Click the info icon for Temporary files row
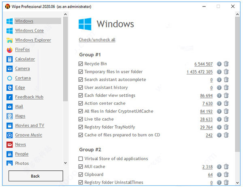 pos(220,72)
